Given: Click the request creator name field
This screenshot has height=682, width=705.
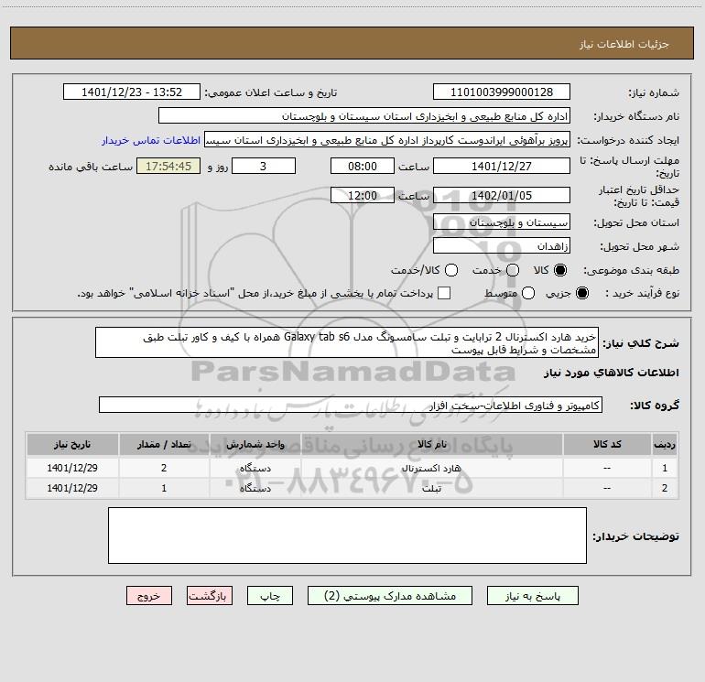Looking at the screenshot, I should tap(387, 140).
